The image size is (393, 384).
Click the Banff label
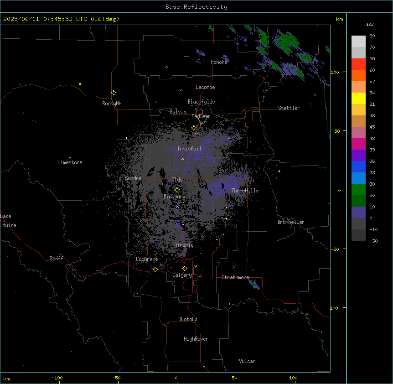pyautogui.click(x=57, y=259)
